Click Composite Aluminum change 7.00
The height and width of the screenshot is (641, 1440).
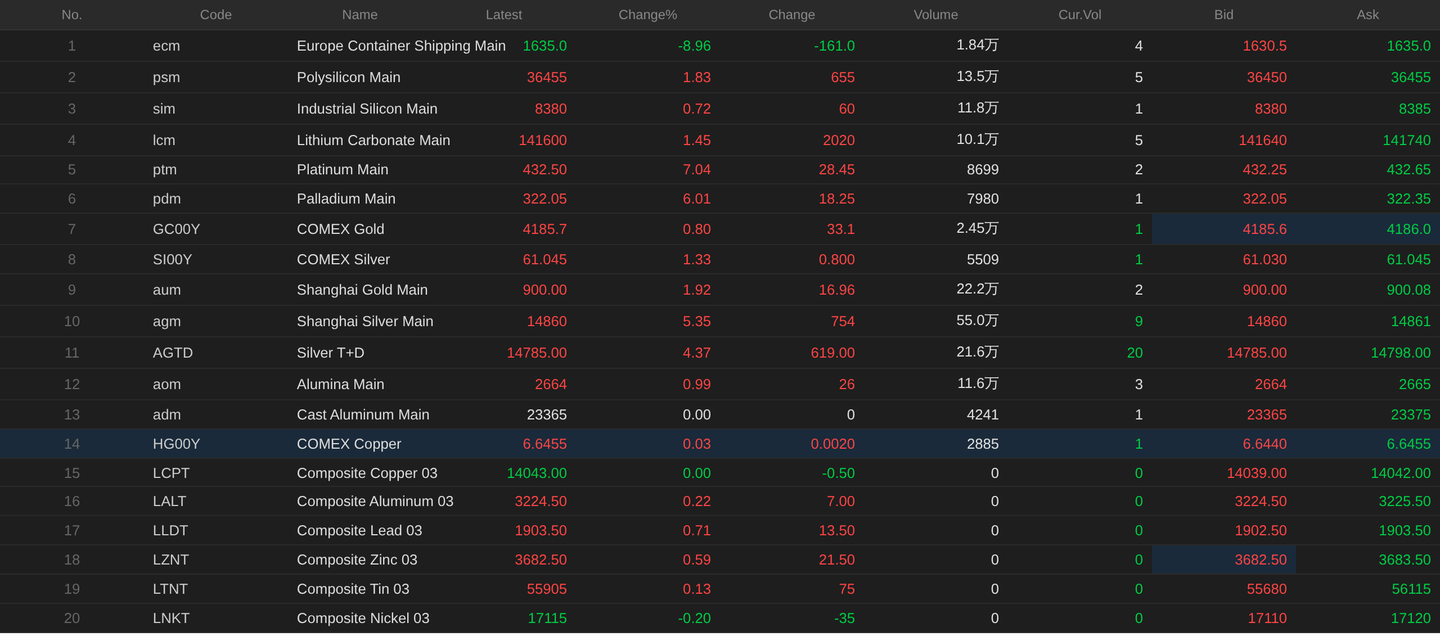(840, 501)
